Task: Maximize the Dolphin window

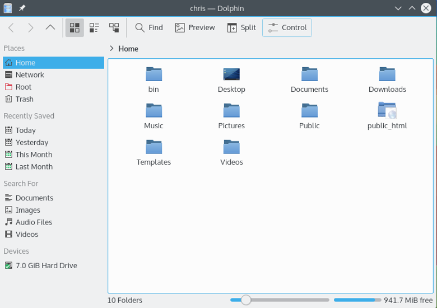Action: [x=412, y=8]
